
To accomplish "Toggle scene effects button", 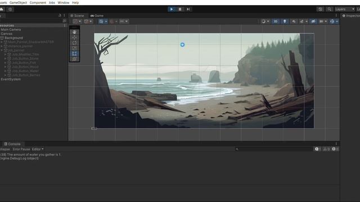I will pyautogui.click(x=301, y=21).
